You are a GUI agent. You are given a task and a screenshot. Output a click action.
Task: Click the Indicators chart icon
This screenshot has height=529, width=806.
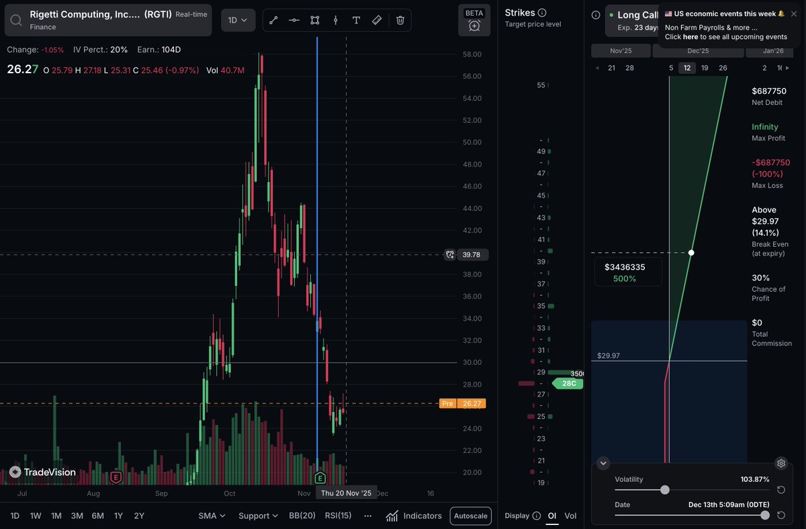(392, 516)
